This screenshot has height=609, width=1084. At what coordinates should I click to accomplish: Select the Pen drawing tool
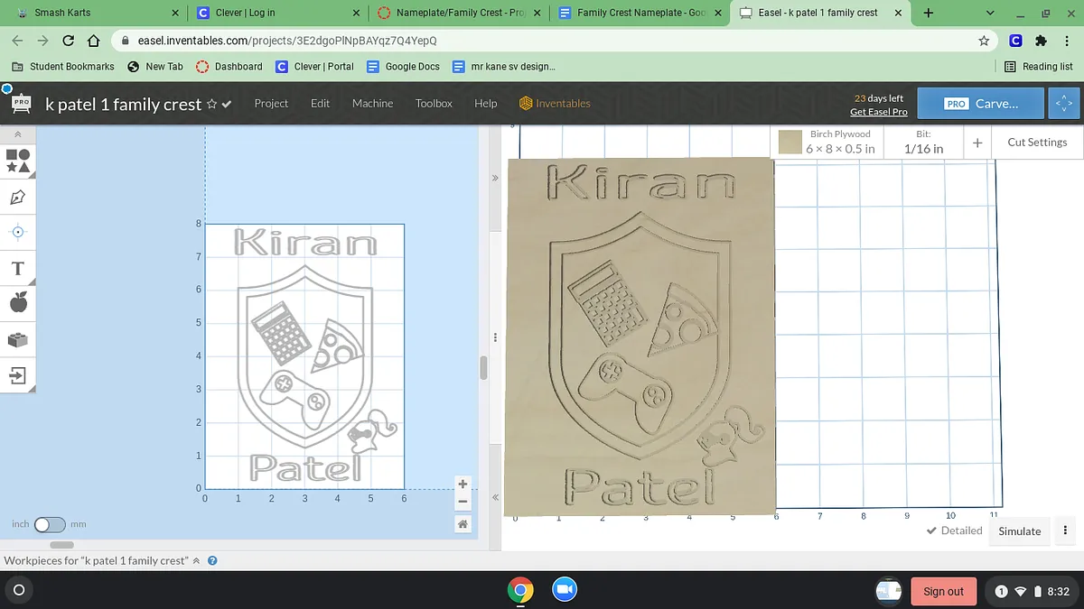[x=18, y=197]
